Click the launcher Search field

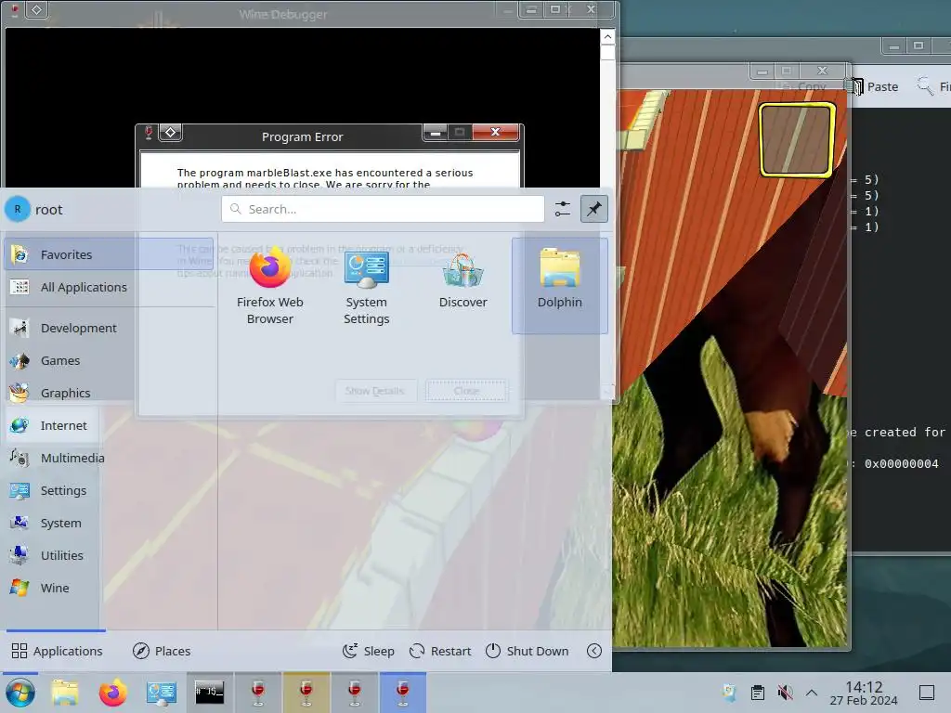(383, 209)
